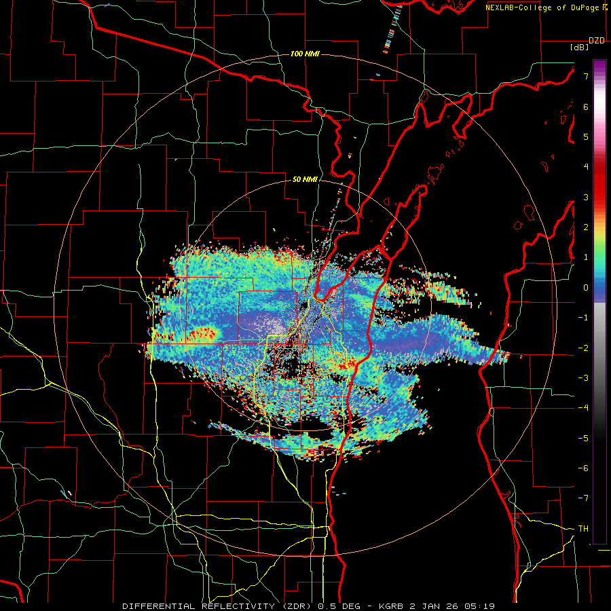Click the red high-ZDR blob west of radar
The height and width of the screenshot is (611, 611).
point(202,334)
